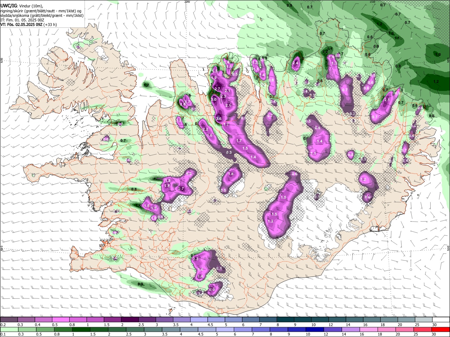Click the "rigning/skúrir" legend description line
Image resolution: width=450 pixels, height=337 pixels.
(41, 11)
